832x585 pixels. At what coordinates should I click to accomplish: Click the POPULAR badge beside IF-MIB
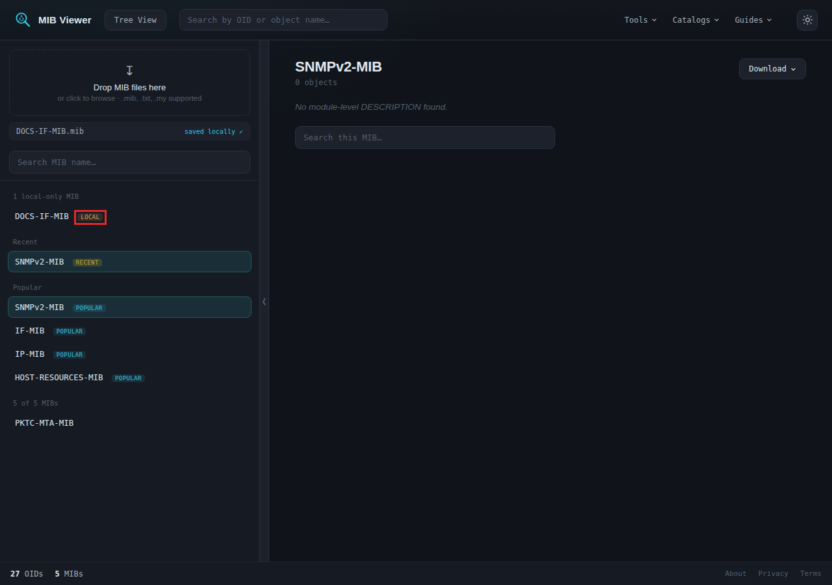pyautogui.click(x=70, y=331)
